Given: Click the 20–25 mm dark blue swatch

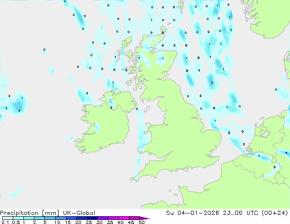Looking at the screenshot, I should pos(81,218).
